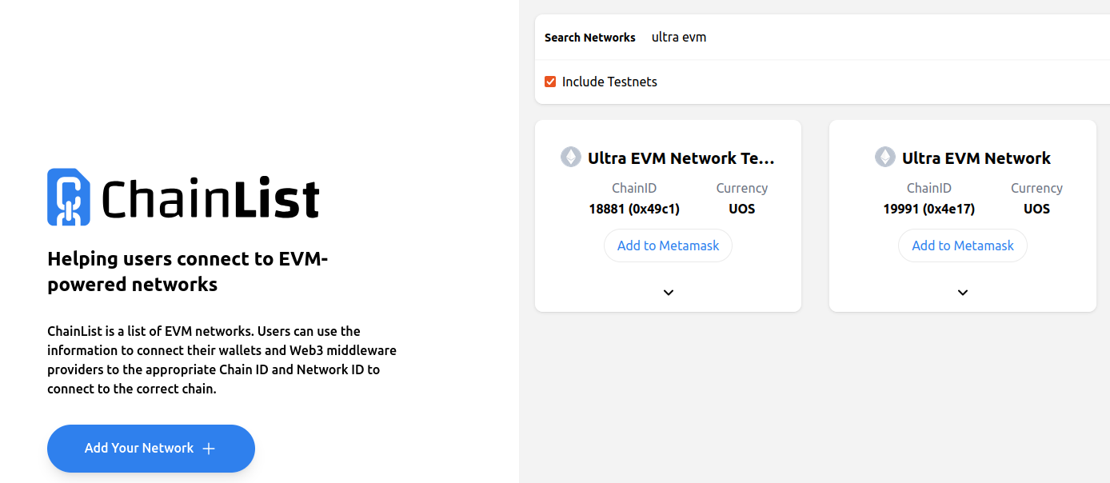
Task: Click the "Helping users connect to EVM-powered networks" heading
Action: [188, 271]
